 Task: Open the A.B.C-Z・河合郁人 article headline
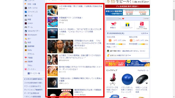(80, 30)
